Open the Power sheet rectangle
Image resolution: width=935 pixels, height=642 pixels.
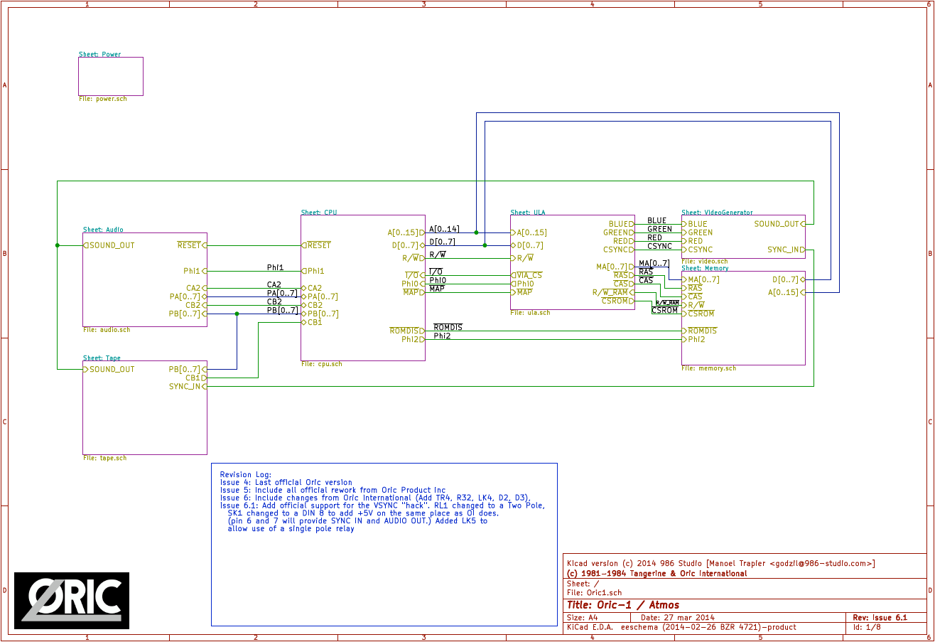(x=110, y=76)
